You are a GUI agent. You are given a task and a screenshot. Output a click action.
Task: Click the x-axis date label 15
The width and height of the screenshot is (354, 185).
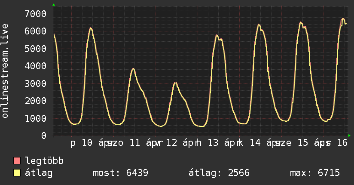[303, 143]
